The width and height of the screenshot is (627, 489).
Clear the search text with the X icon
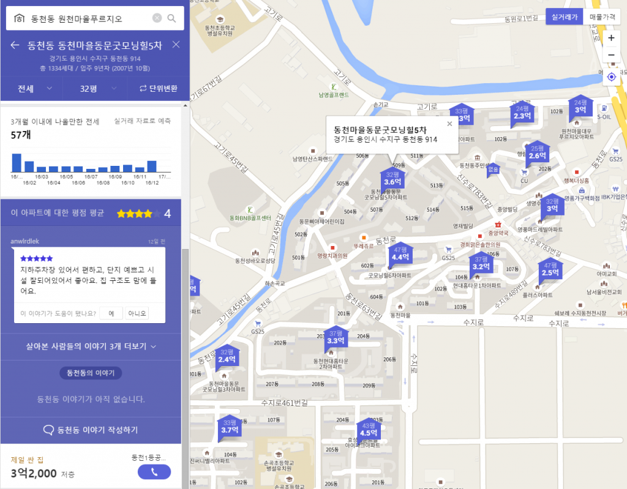[157, 18]
